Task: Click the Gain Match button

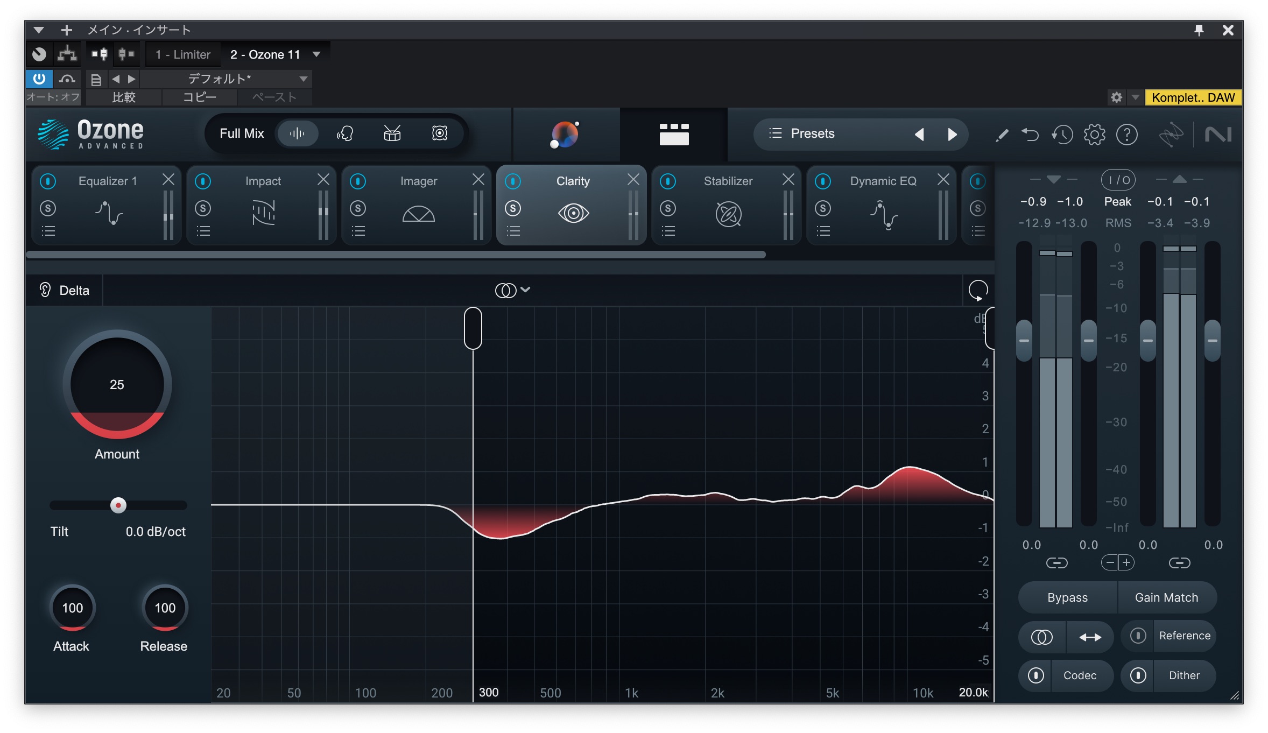Action: pyautogui.click(x=1166, y=597)
